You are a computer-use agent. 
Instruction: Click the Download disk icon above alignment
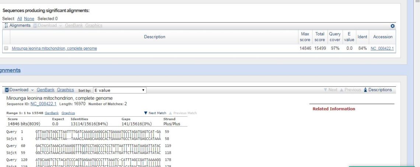point(7,90)
